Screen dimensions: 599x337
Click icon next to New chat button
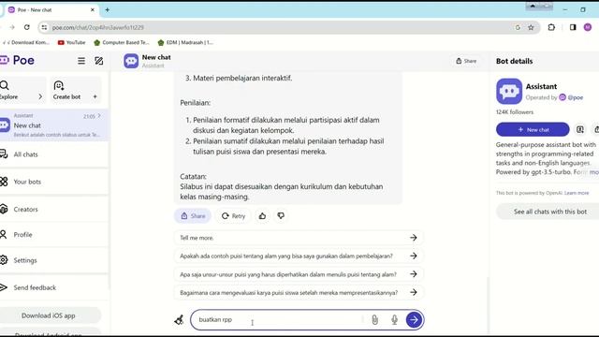tap(580, 129)
